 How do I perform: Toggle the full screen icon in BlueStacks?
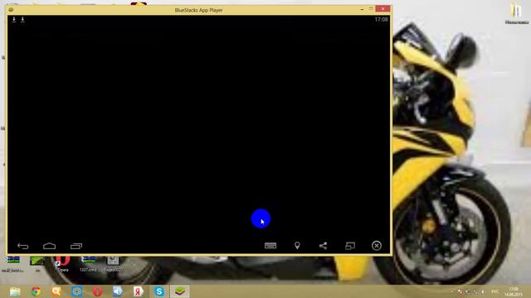(x=350, y=246)
